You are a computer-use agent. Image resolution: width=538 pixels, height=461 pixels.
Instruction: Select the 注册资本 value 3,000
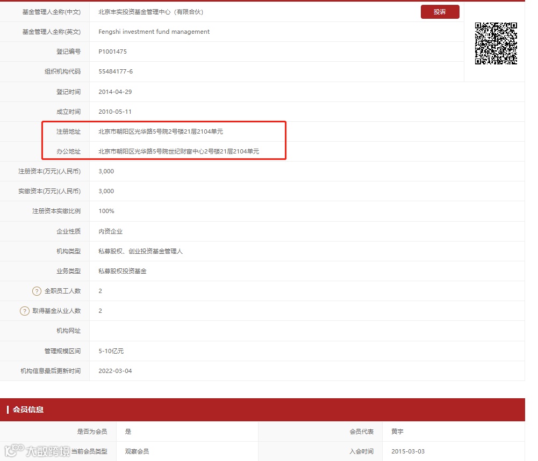(106, 171)
